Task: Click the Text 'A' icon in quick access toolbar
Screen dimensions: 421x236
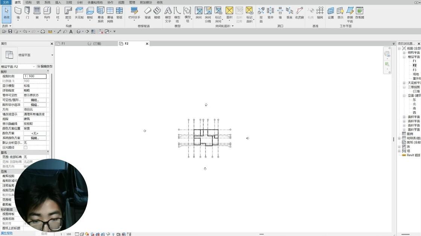Action: [x=71, y=31]
